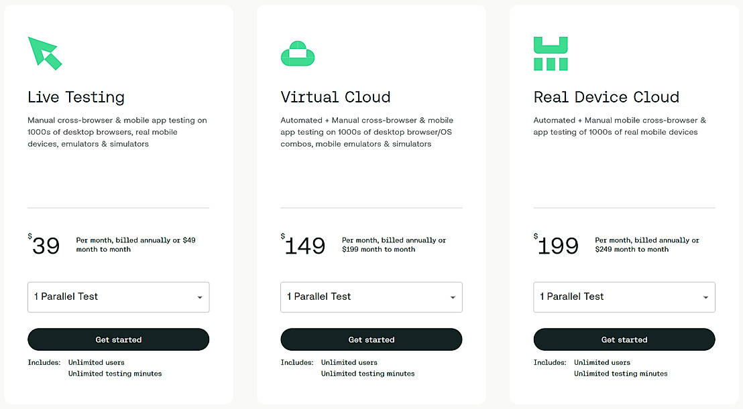Image resolution: width=743 pixels, height=409 pixels.
Task: Click the Real Device Cloud description paragraph
Action: [620, 127]
